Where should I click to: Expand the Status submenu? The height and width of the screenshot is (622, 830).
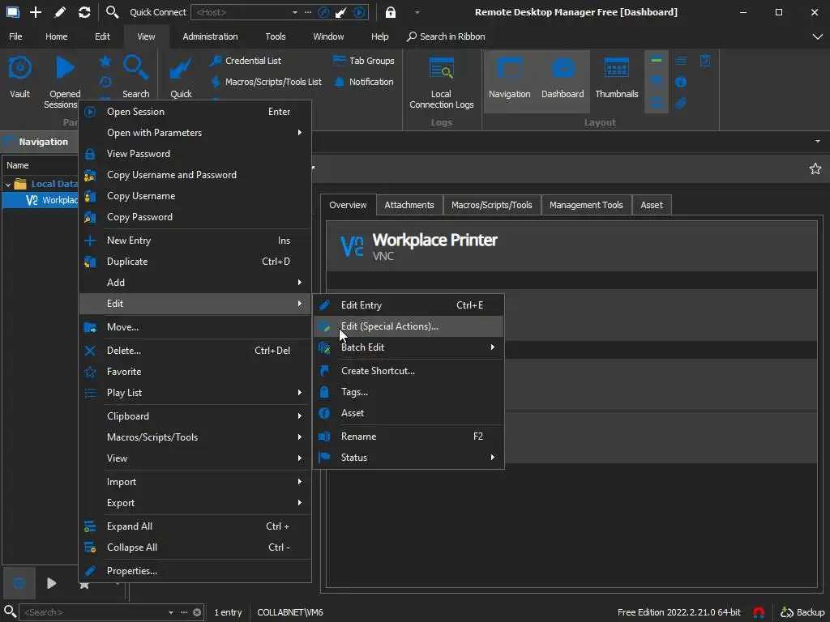pyautogui.click(x=409, y=458)
